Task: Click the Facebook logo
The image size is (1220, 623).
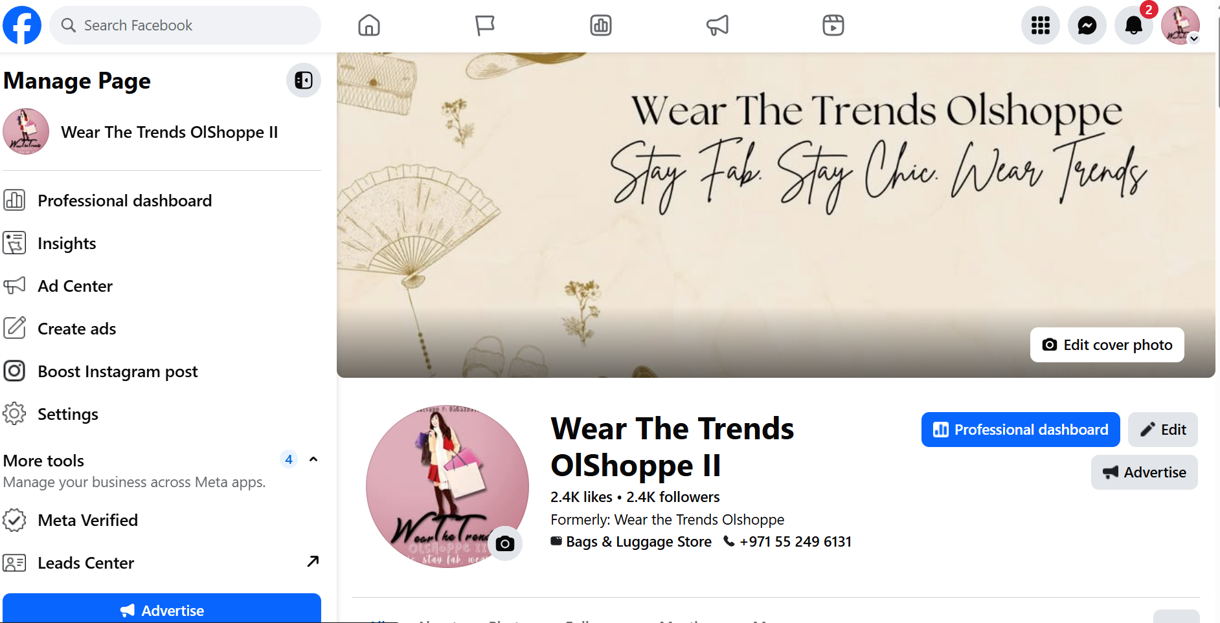Action: [22, 25]
